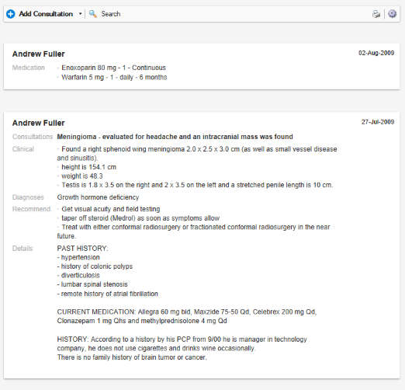Click the Recommend. section label
The width and height of the screenshot is (405, 390).
coord(32,209)
